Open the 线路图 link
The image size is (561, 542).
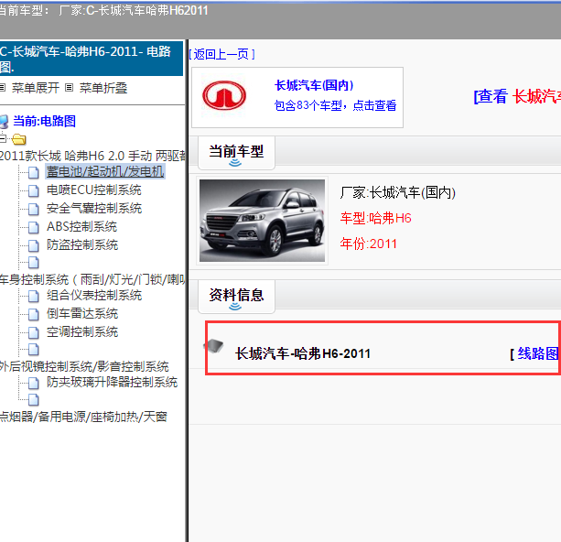pyautogui.click(x=538, y=353)
